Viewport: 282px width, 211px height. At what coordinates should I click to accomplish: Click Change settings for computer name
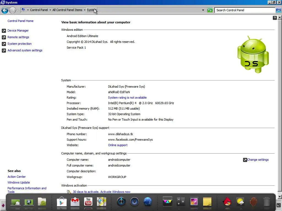click(258, 160)
